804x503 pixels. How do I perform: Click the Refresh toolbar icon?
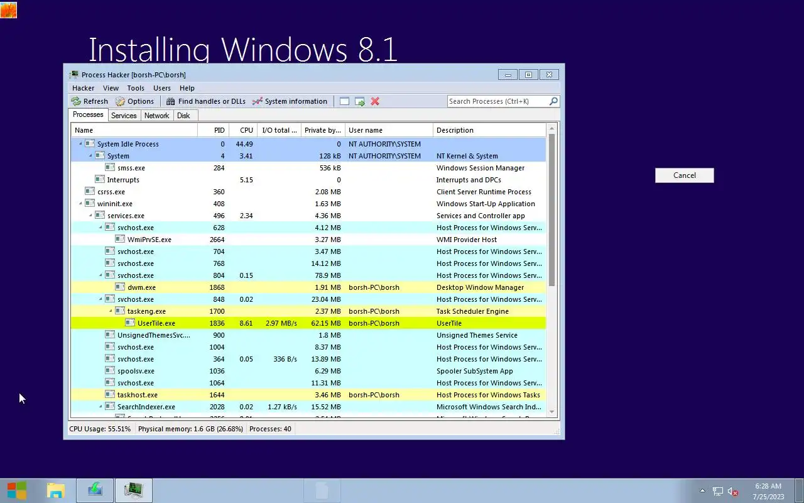coord(76,101)
